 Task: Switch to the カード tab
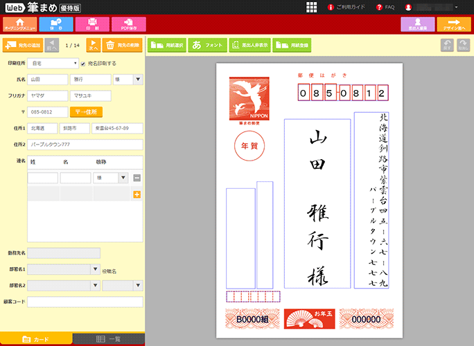click(36, 339)
